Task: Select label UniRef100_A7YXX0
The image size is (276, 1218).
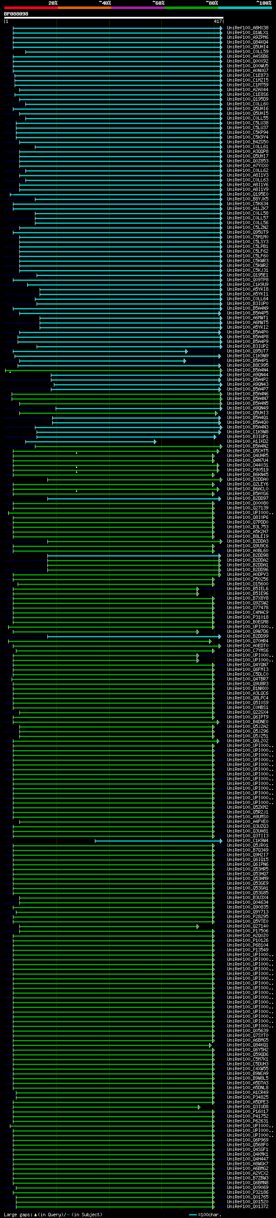Action: 248,165
